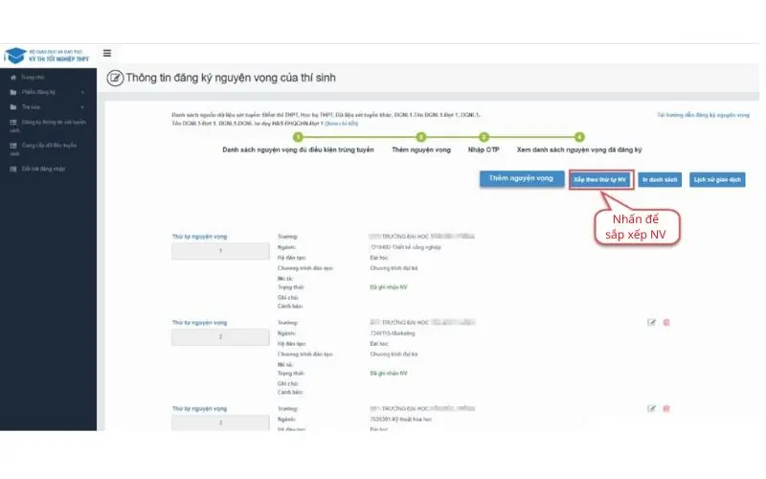This screenshot has width=766, height=479.
Task: Click Xếp theo thứ tự NV button
Action: point(600,180)
